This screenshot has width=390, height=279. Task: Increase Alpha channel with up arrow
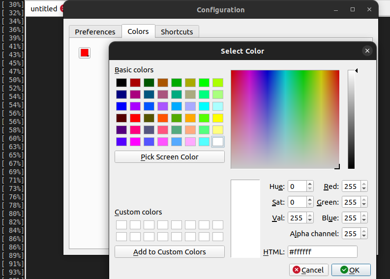[x=364, y=231]
